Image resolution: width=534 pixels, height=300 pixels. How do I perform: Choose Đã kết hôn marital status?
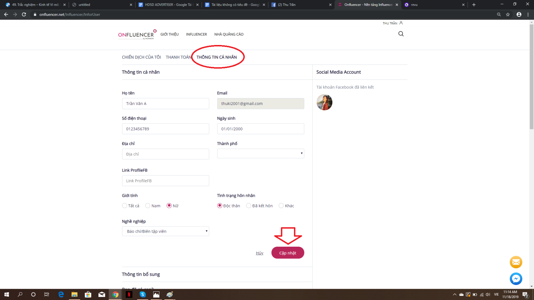[248, 206]
